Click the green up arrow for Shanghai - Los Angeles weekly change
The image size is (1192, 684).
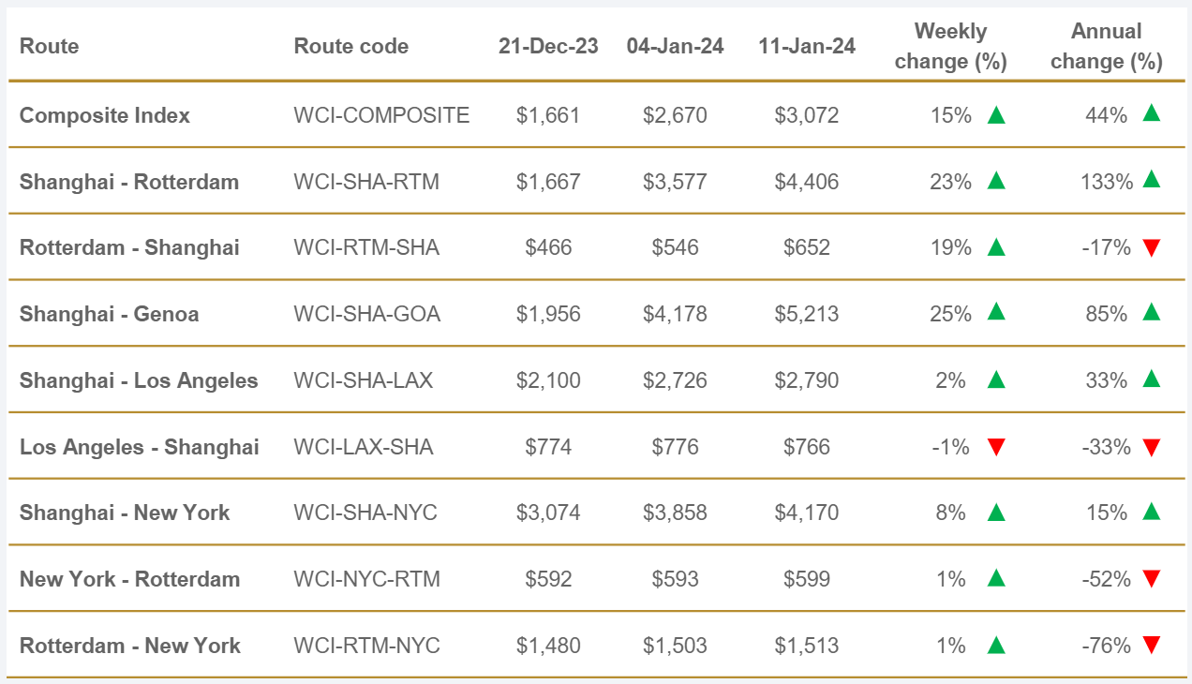pos(996,379)
